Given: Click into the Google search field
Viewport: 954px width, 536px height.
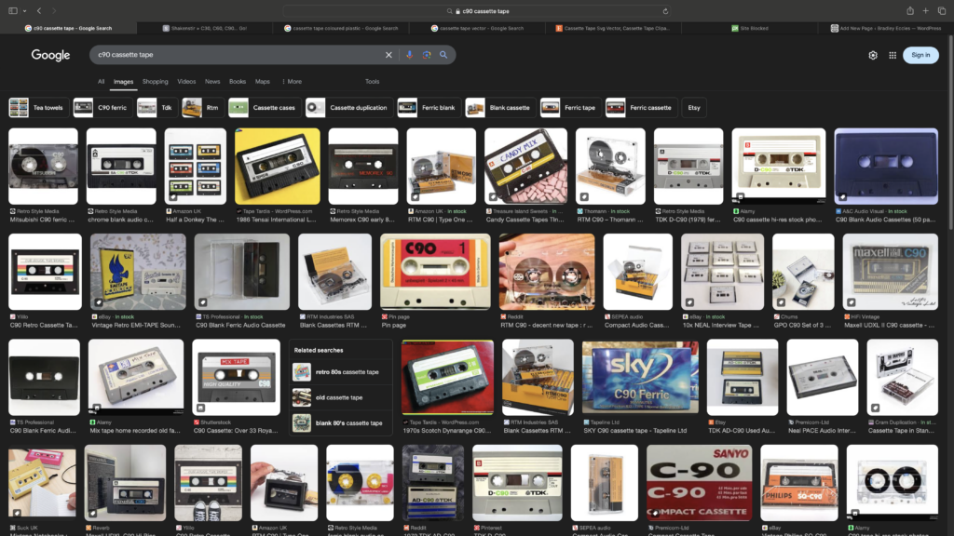Looking at the screenshot, I should 238,55.
